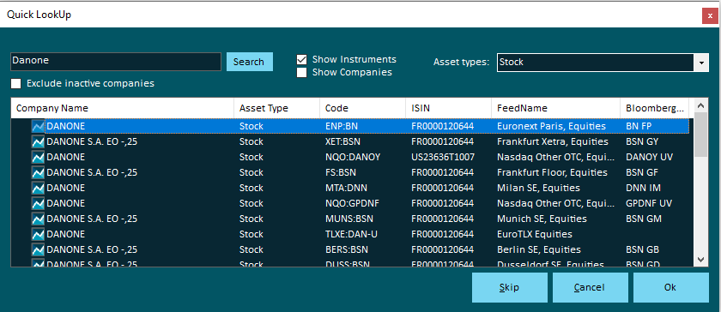This screenshot has width=721, height=312.
Task: Click the BSN GB Bloomberg cell
Action: [654, 249]
